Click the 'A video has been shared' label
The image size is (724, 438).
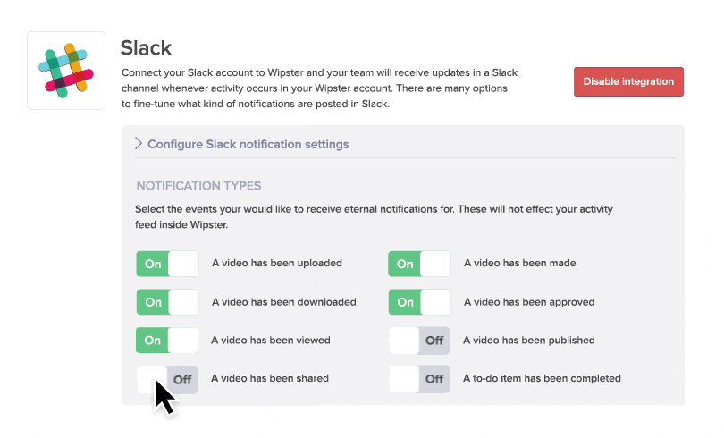[x=270, y=379]
